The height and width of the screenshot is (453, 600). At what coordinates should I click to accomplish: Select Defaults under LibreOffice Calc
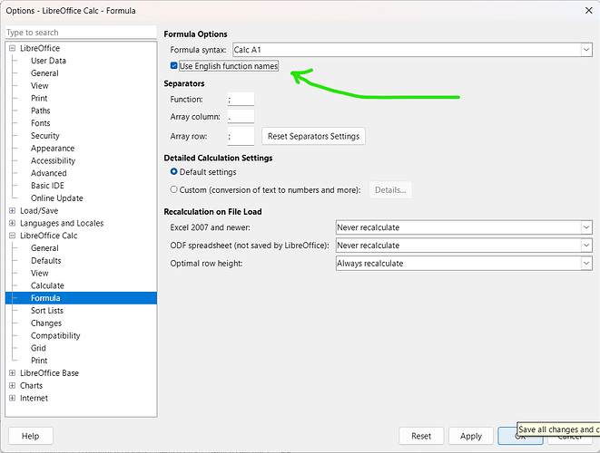[x=46, y=261]
